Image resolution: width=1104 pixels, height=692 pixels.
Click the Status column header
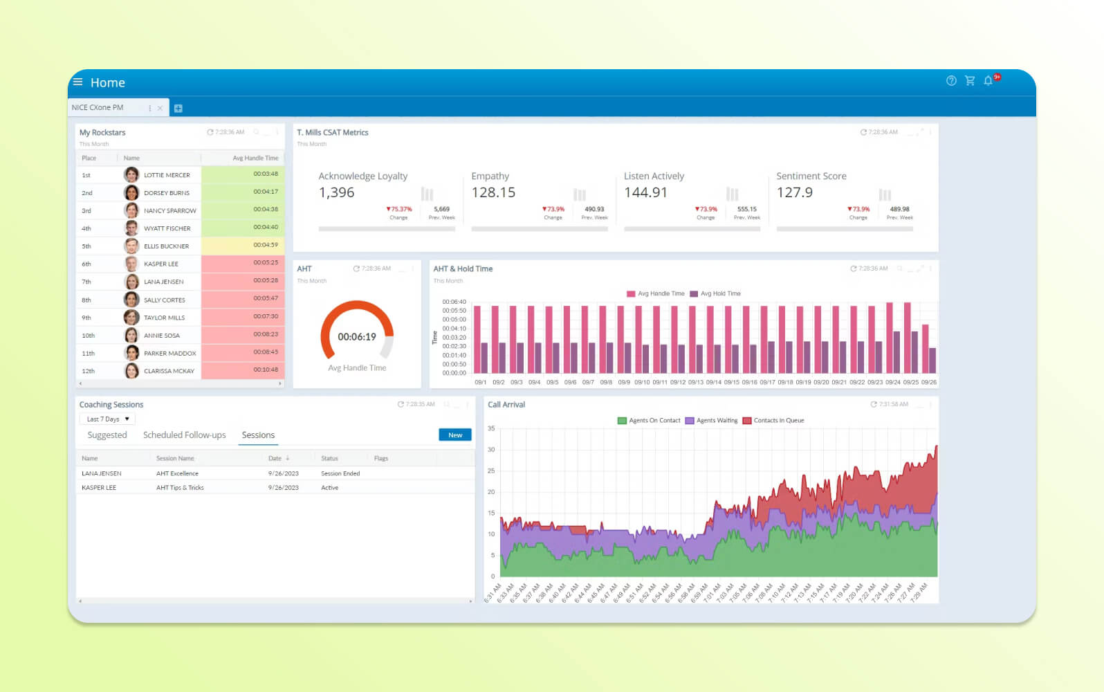tap(329, 458)
